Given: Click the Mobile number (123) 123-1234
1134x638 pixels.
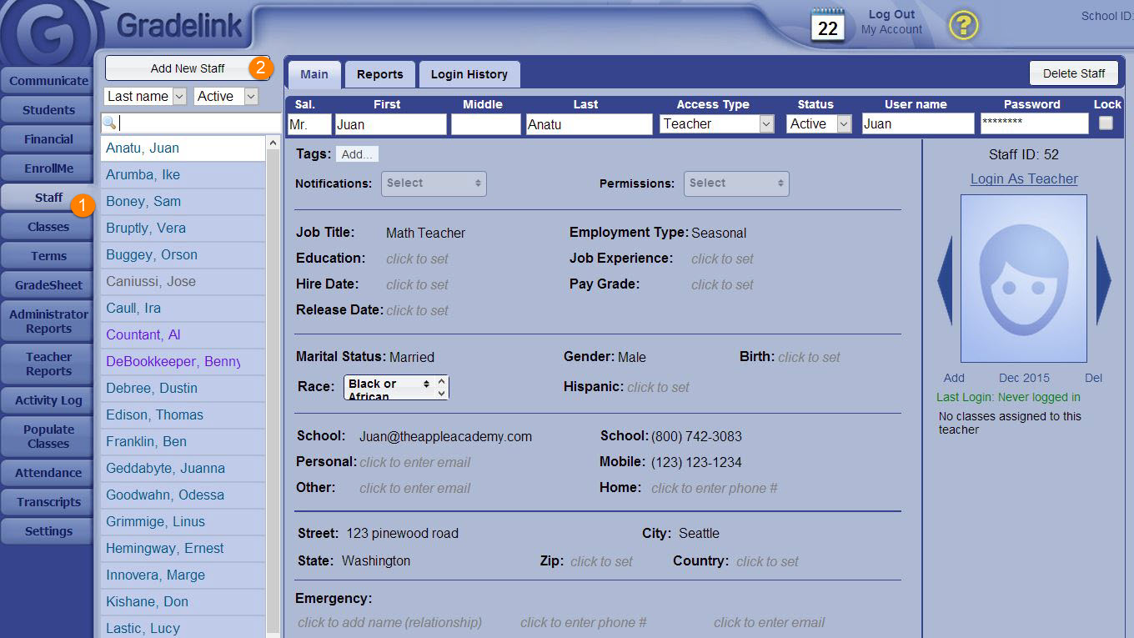Looking at the screenshot, I should pos(696,462).
